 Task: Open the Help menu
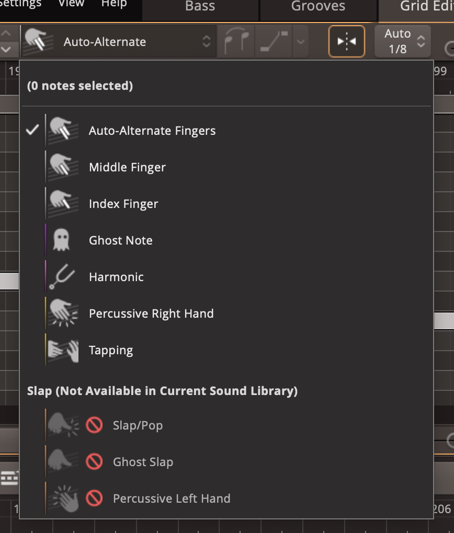(114, 4)
